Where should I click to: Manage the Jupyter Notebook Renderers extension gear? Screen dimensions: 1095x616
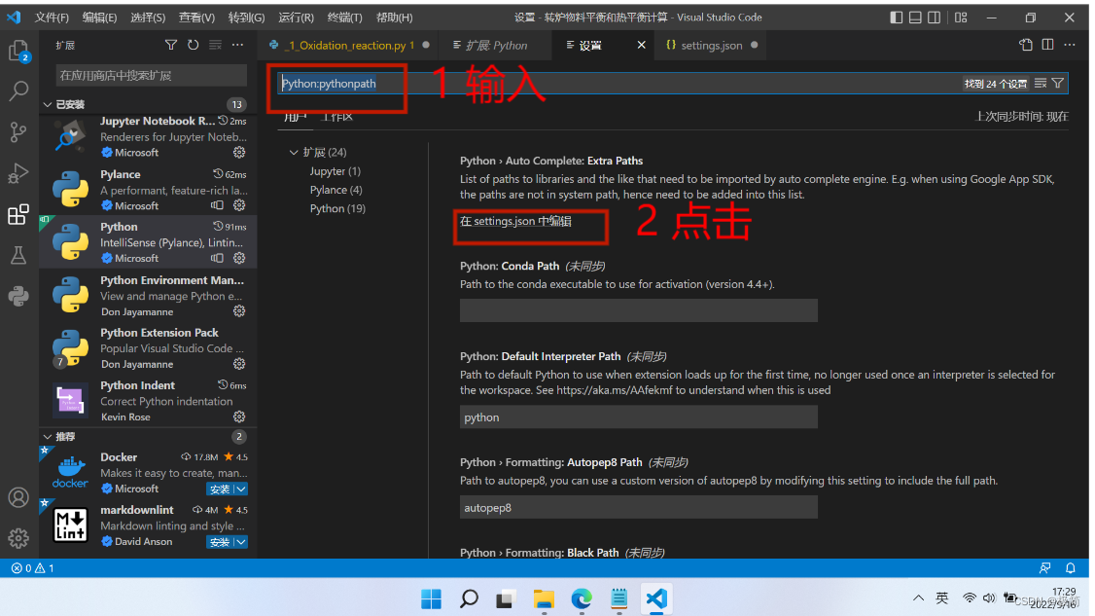pyautogui.click(x=239, y=153)
